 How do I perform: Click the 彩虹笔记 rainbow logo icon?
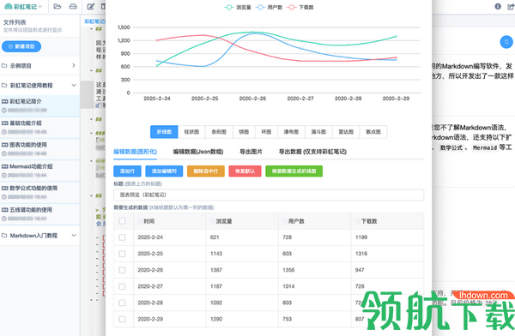[x=9, y=7]
